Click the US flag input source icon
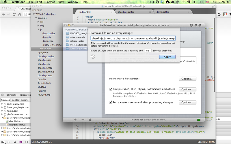The height and width of the screenshot is (144, 231). tap(207, 2)
